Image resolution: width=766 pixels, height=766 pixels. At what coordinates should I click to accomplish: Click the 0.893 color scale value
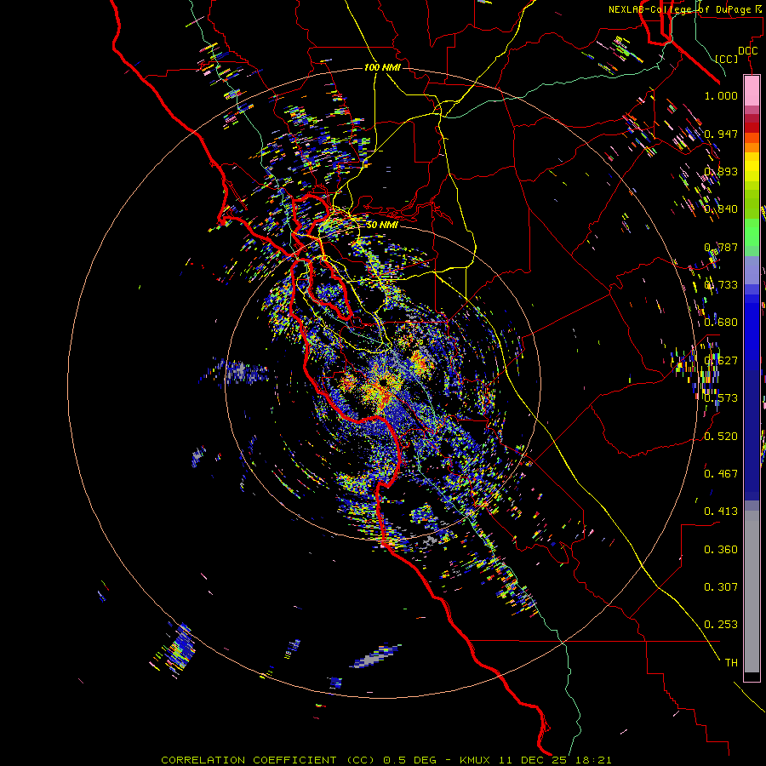click(721, 171)
